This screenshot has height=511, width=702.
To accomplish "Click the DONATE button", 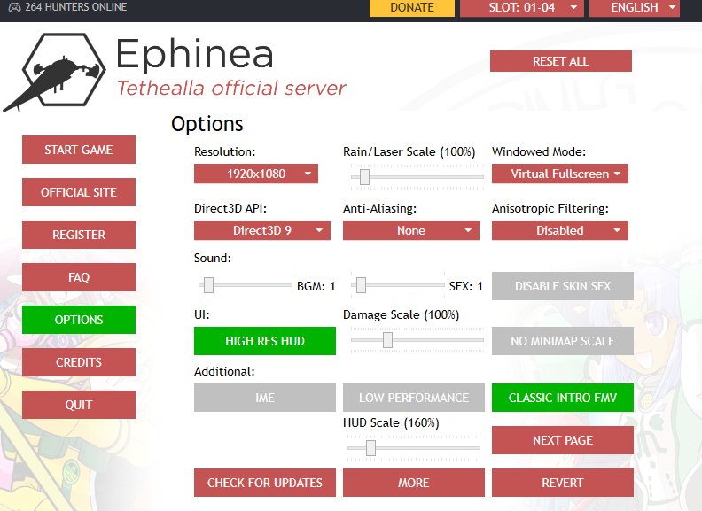I will point(412,8).
